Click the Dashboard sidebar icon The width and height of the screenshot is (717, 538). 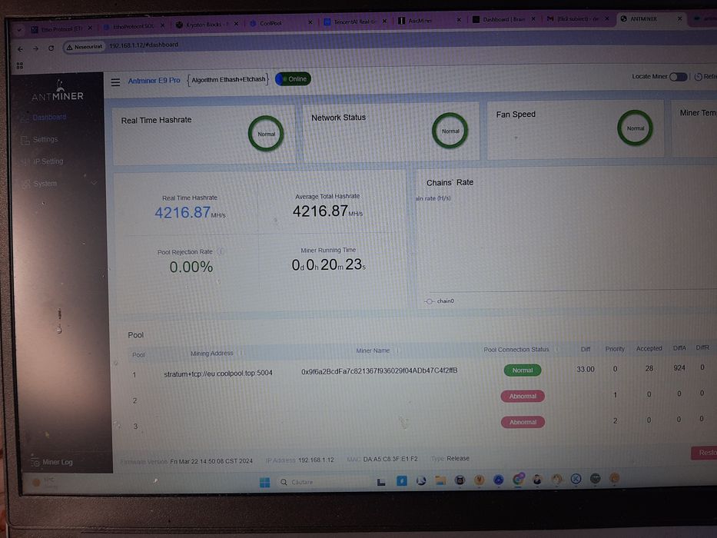tap(25, 118)
